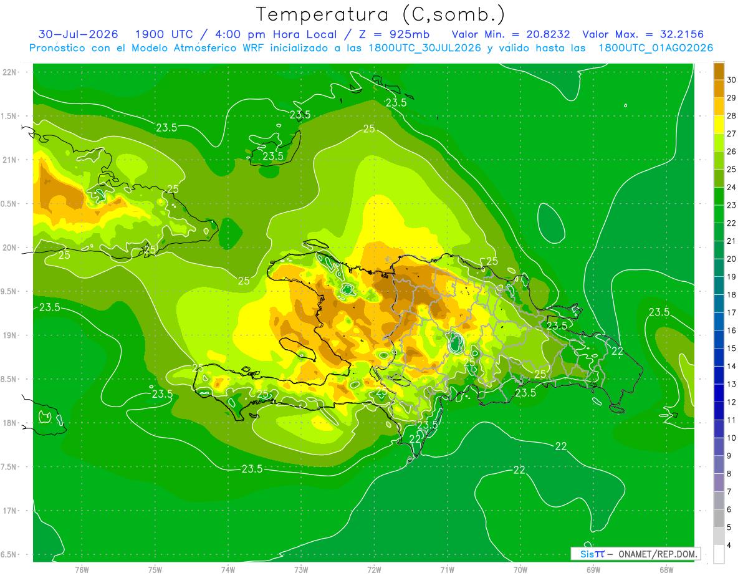
Task: Click the dark brown legend swatch above 30
Action: 719,71
